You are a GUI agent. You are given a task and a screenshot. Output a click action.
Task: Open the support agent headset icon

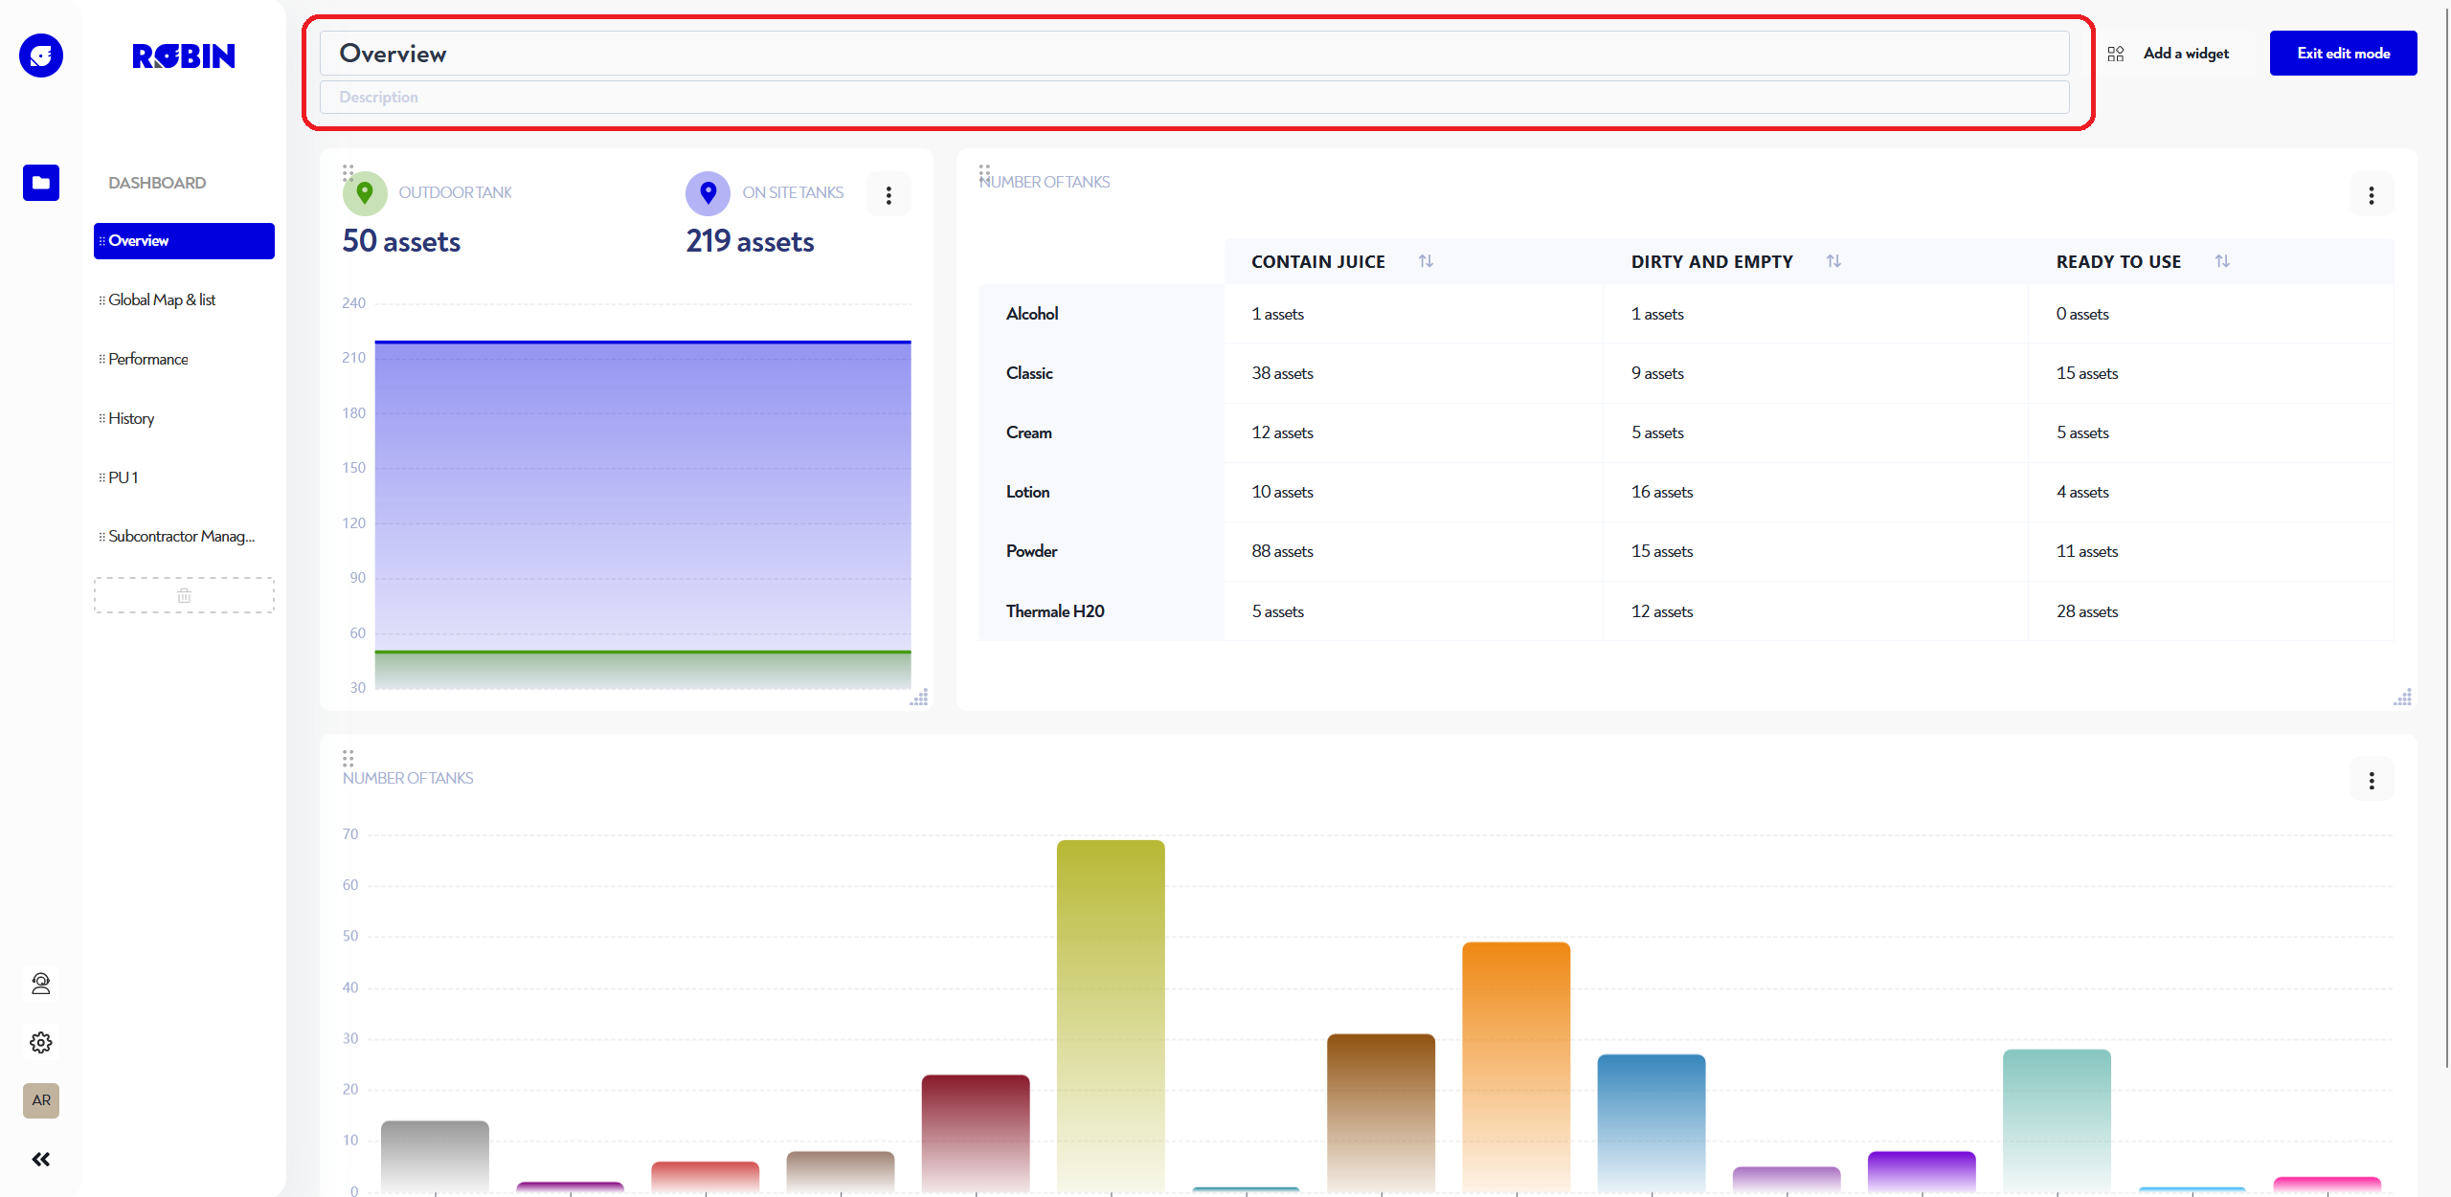tap(41, 984)
